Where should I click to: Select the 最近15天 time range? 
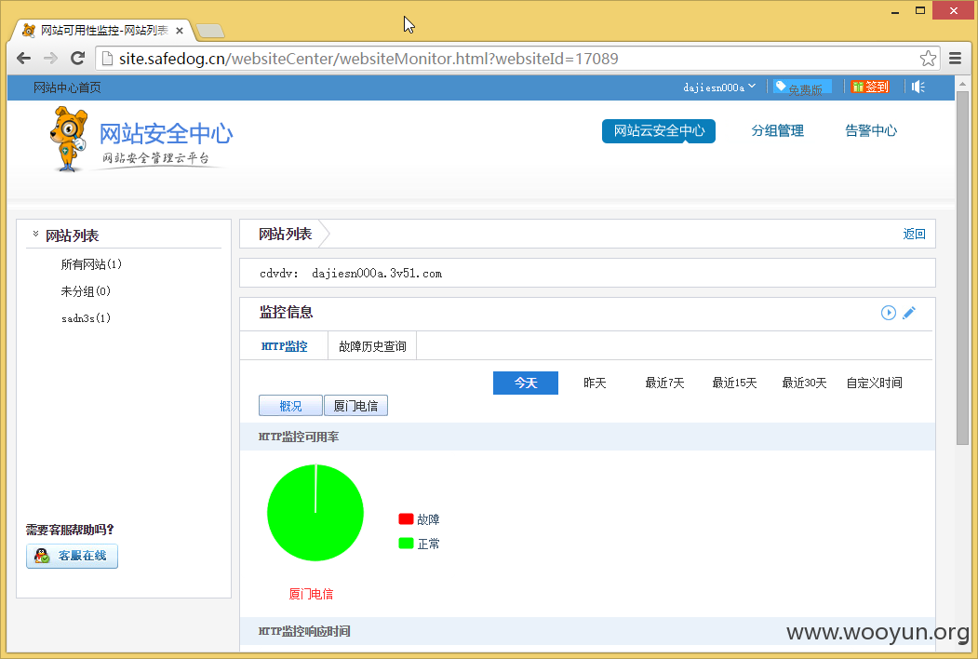pyautogui.click(x=734, y=383)
